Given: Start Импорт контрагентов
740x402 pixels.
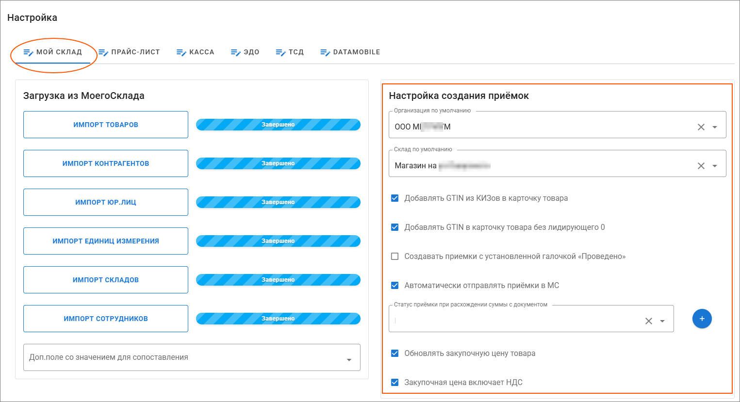Looking at the screenshot, I should 106,163.
